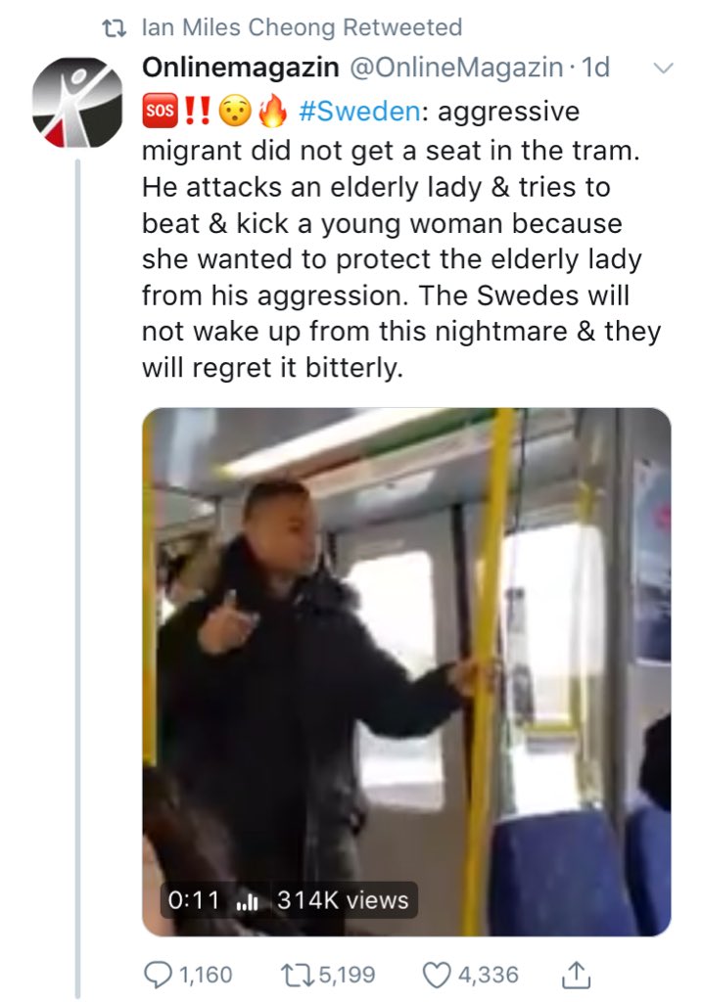Viewport: 702px width, 1002px height.
Task: Play the tram video thumbnail
Action: [x=406, y=671]
